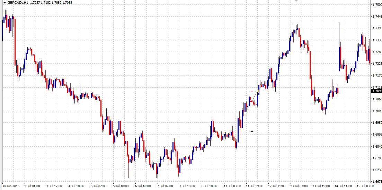The height and width of the screenshot is (190, 382).
Task: Click the OHLC values 1.7087 1.7102 1.7080 1.7098
Action: click(51, 2)
